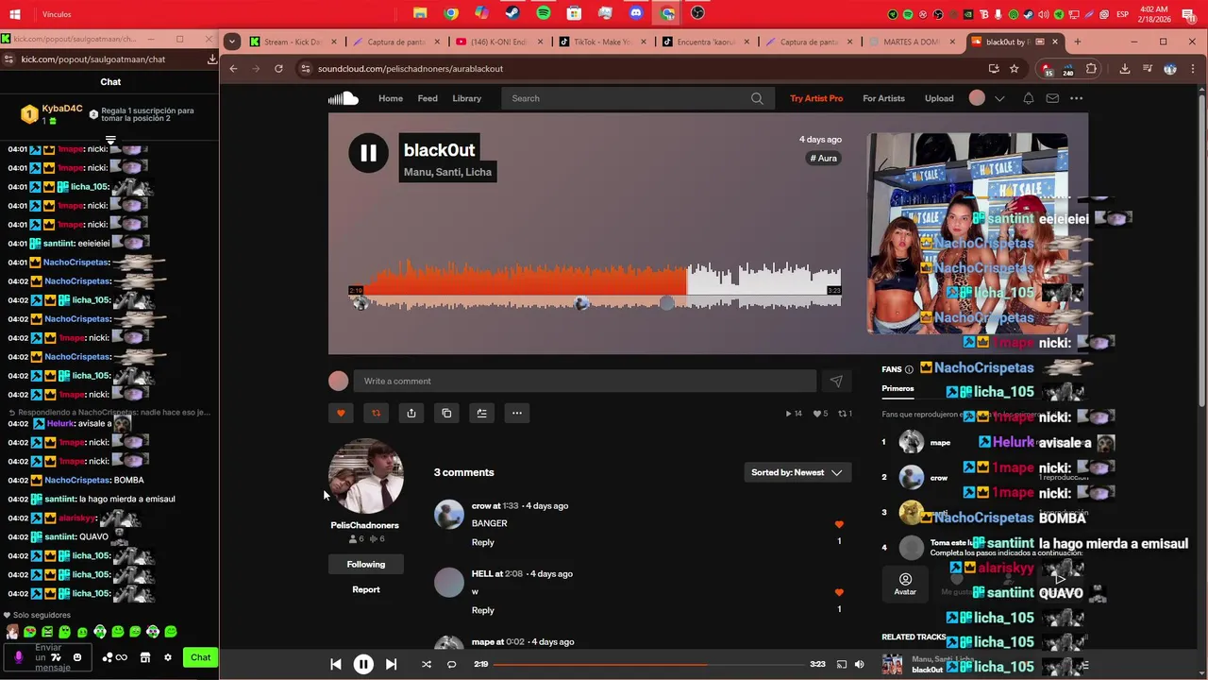1208x680 pixels.
Task: Switch to the Stream - Kick Dashboard tab
Action: pyautogui.click(x=291, y=42)
